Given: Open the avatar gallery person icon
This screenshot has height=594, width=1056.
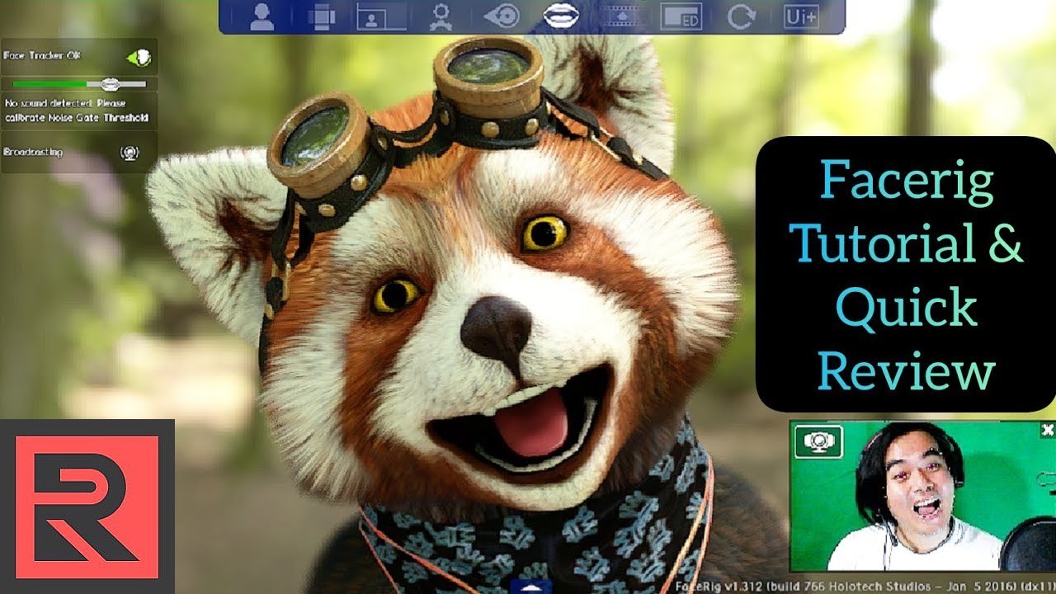Looking at the screenshot, I should point(262,16).
